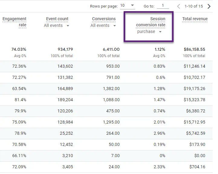The height and width of the screenshot is (174, 218).
Task: Select engagement rate cell 81.4%
Action: (21, 100)
